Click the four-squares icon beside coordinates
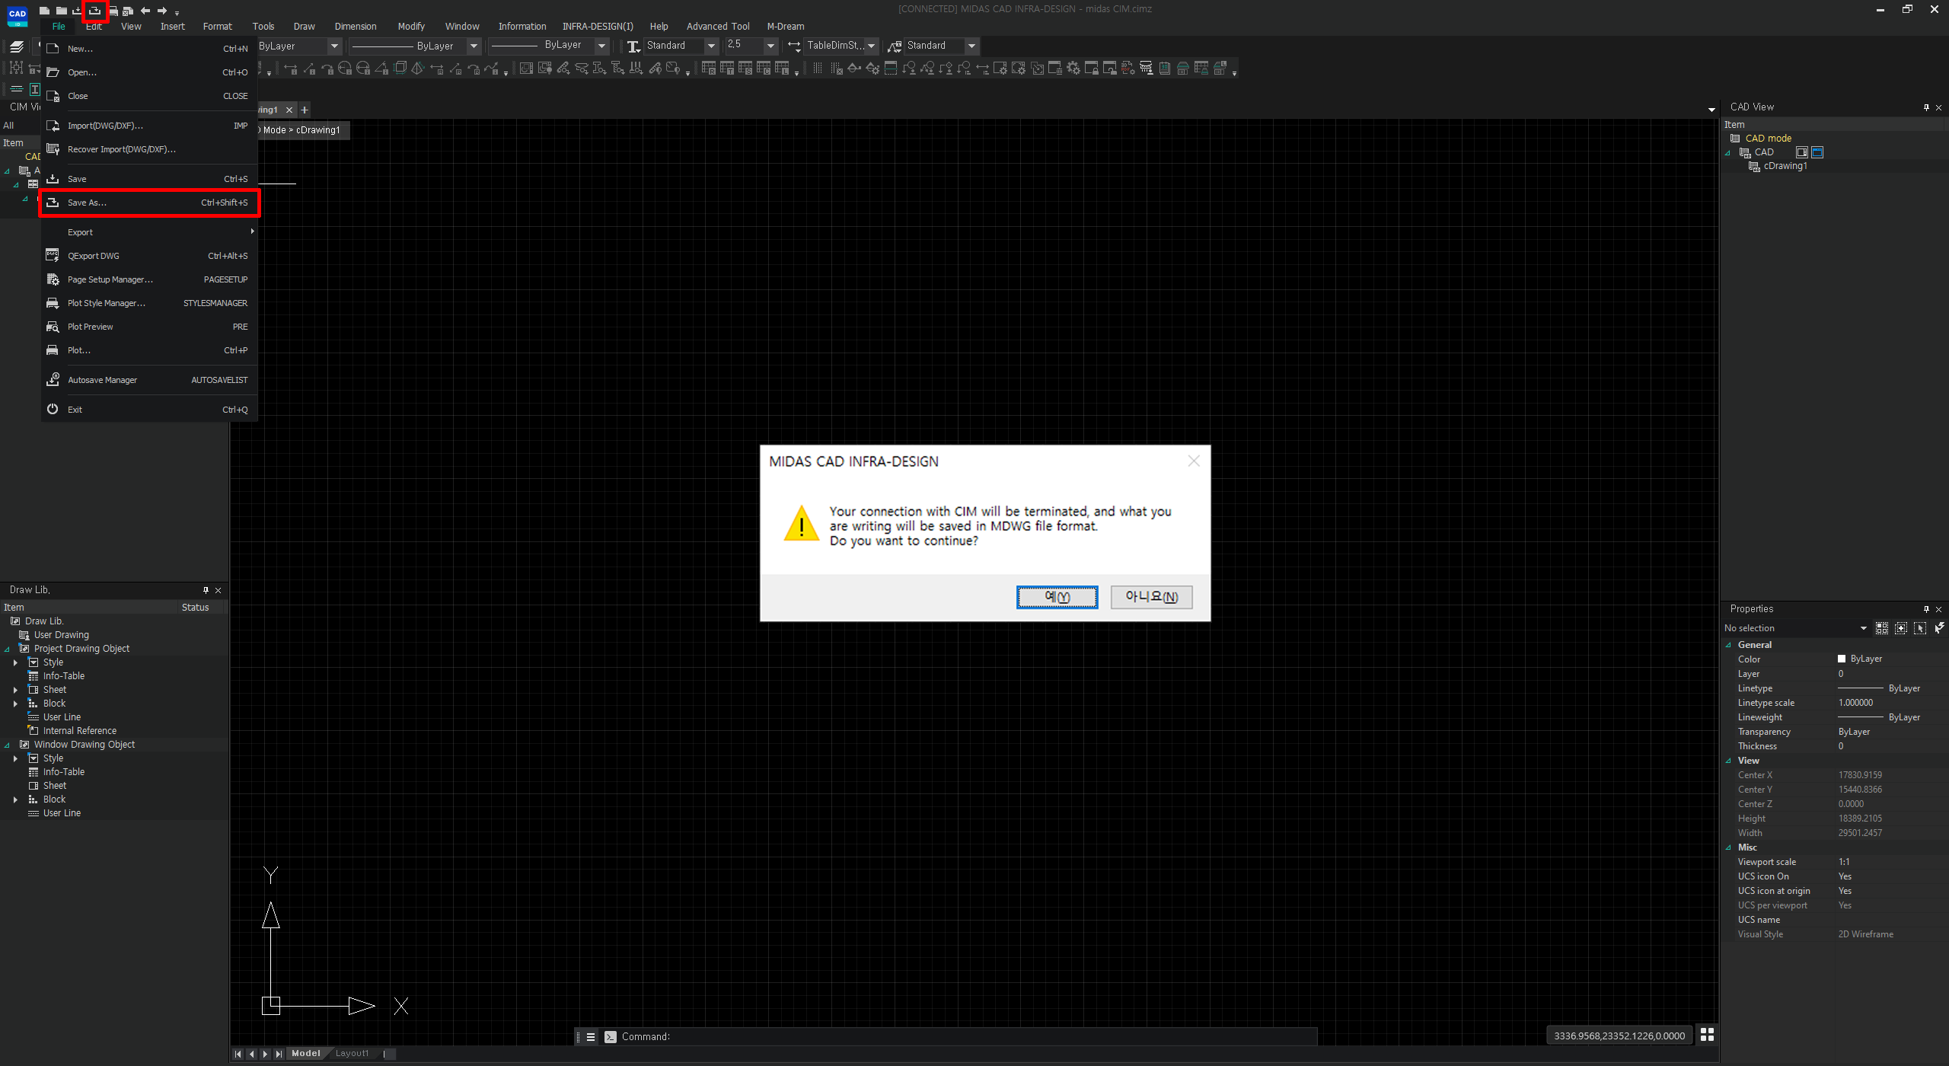This screenshot has width=1949, height=1066. pos(1707,1035)
